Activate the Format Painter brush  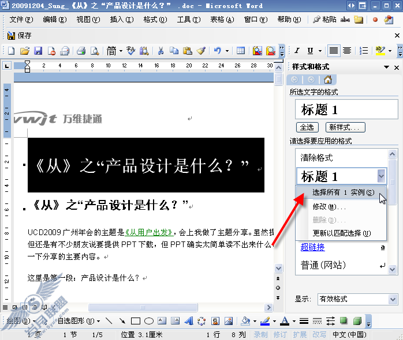[x=201, y=51]
